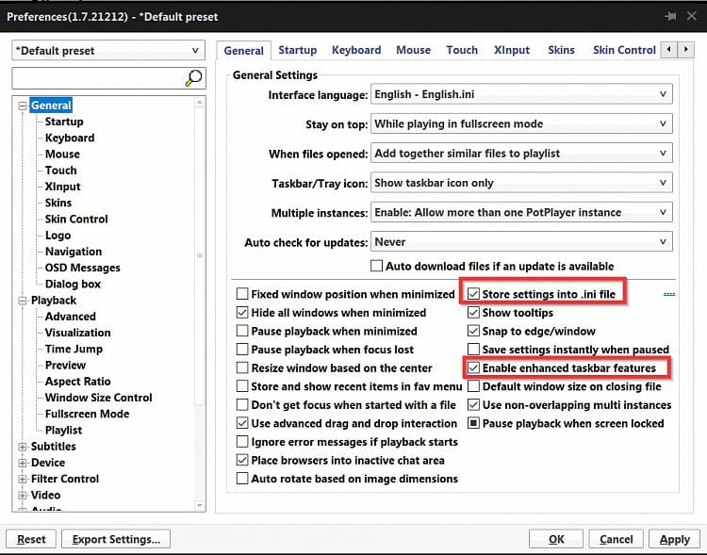Switch to the Touch tab

[462, 50]
